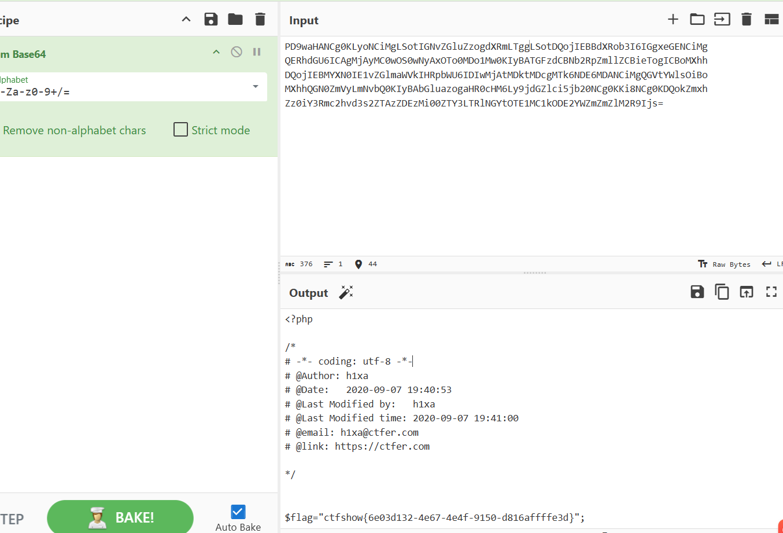The width and height of the screenshot is (783, 533).
Task: Click the cursor position indicator 44
Action: [365, 264]
